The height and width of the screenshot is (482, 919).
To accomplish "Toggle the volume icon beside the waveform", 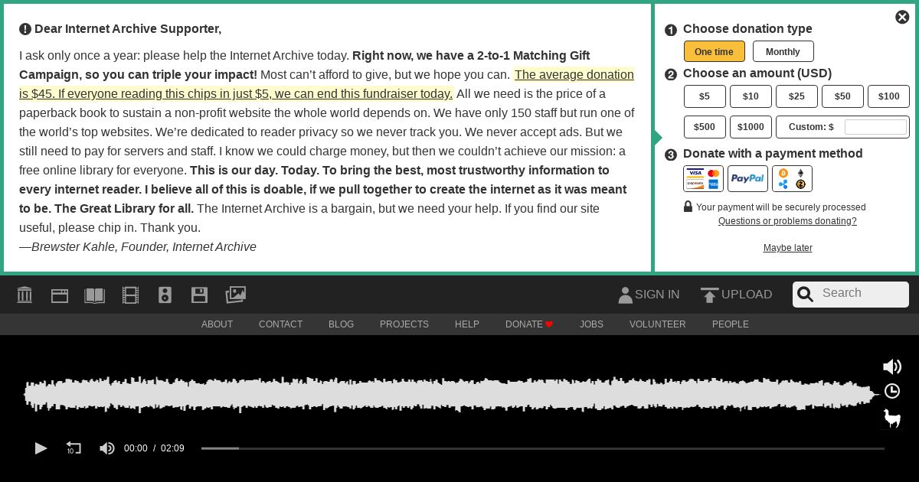I will [892, 366].
